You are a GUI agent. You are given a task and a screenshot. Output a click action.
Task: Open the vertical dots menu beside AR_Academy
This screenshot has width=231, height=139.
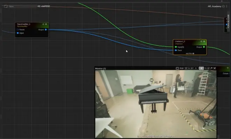coord(227,6)
